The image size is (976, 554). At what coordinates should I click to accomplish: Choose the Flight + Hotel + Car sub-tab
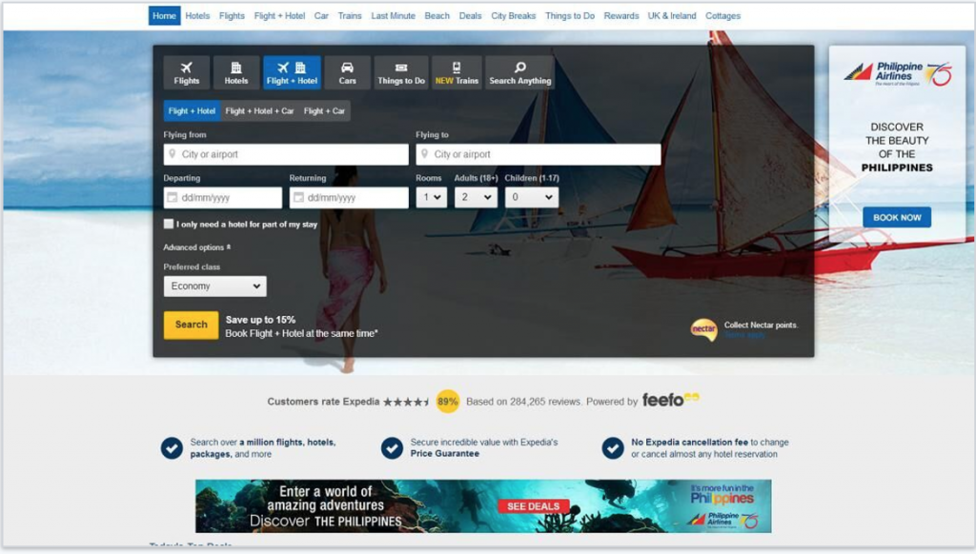point(259,110)
